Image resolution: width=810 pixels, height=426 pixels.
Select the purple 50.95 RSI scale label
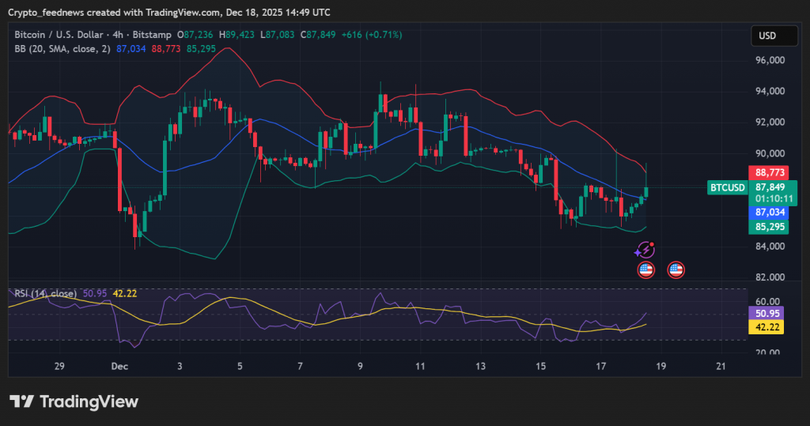coord(770,313)
